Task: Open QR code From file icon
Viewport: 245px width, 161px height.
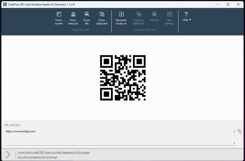Action: tap(87, 14)
